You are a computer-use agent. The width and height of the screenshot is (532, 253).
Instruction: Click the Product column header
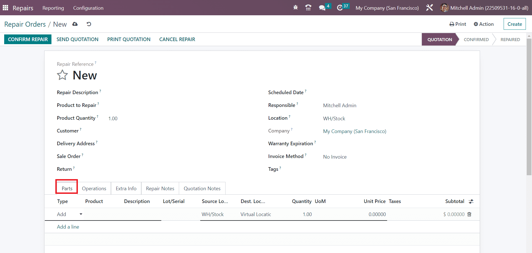(94, 201)
